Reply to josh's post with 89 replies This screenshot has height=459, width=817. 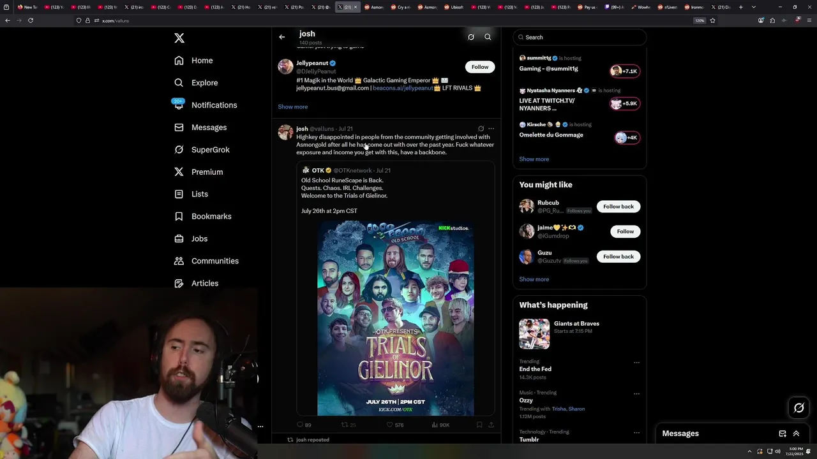(x=304, y=425)
